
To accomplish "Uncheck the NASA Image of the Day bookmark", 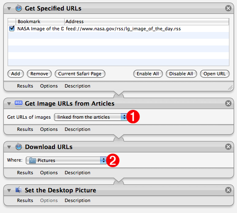I will (x=12, y=29).
